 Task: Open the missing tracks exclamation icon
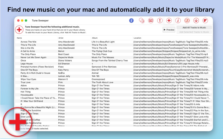click(x=160, y=21)
